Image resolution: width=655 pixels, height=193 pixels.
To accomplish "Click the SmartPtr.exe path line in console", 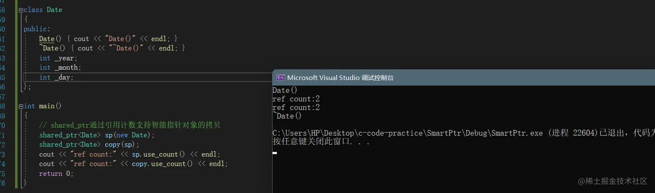I will pyautogui.click(x=464, y=133).
